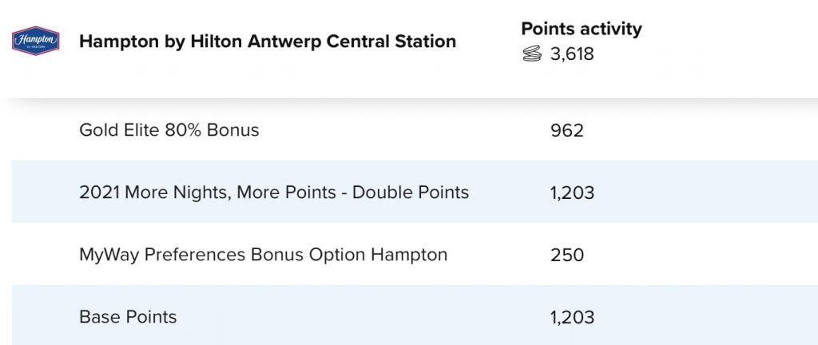This screenshot has width=818, height=345.
Task: Select MyWay Preferences Bonus Option Hampton row
Action: click(x=263, y=255)
